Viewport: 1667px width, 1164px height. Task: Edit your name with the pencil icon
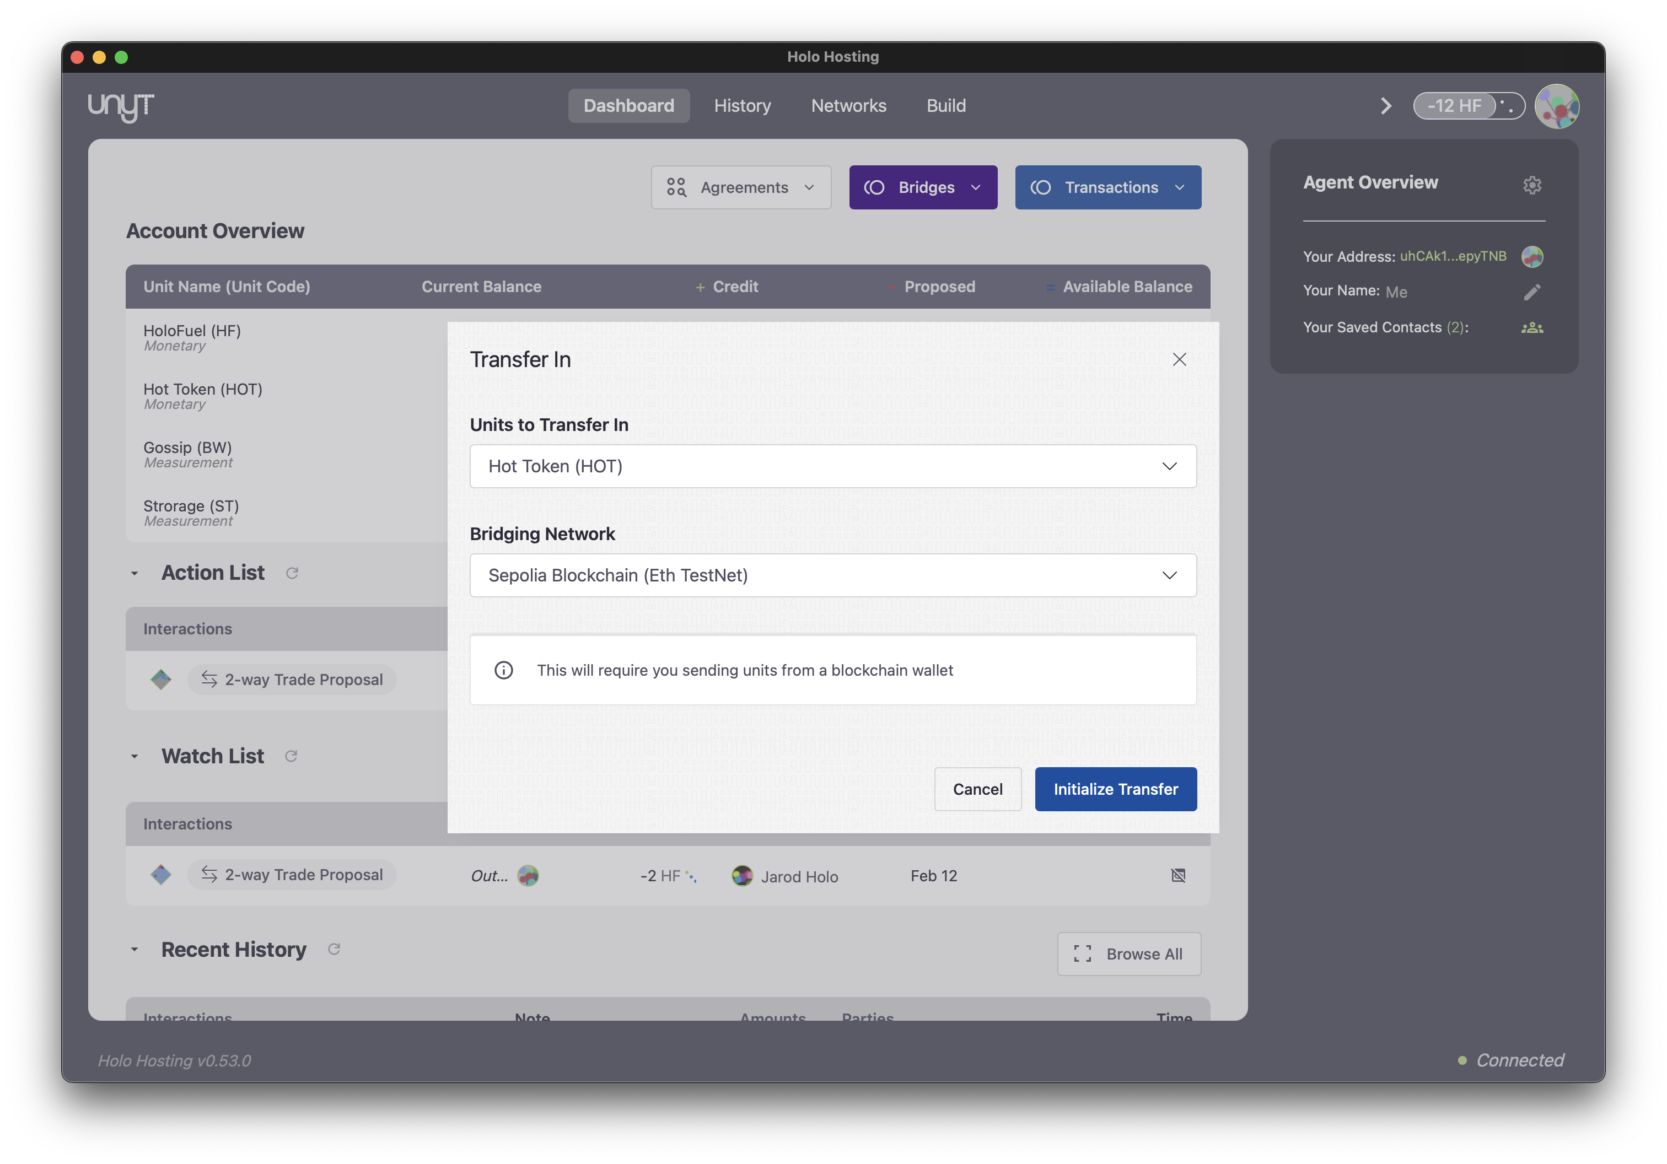pyautogui.click(x=1532, y=292)
